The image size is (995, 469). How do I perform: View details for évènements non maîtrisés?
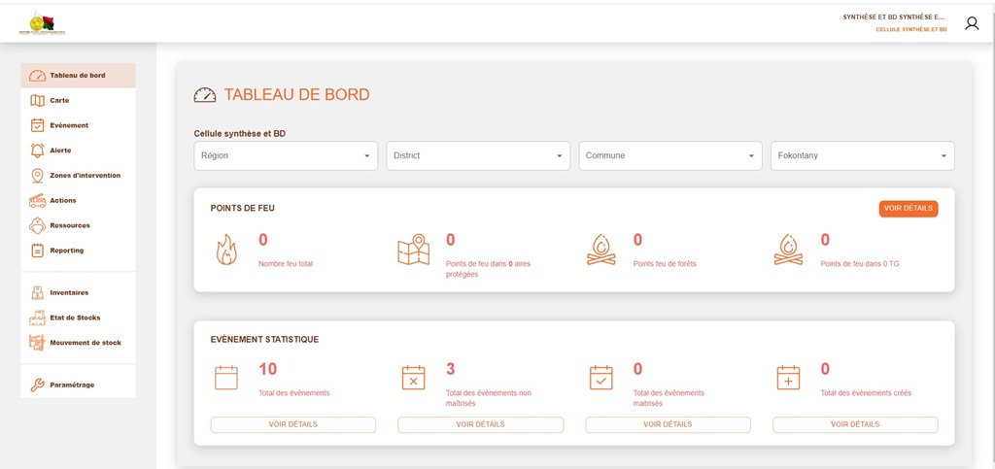pyautogui.click(x=480, y=424)
